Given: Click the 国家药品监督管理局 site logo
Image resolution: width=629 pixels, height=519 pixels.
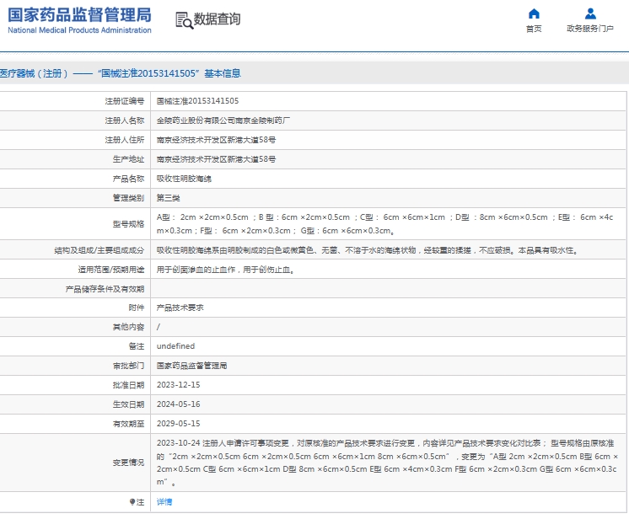Looking at the screenshot, I should coord(79,20).
